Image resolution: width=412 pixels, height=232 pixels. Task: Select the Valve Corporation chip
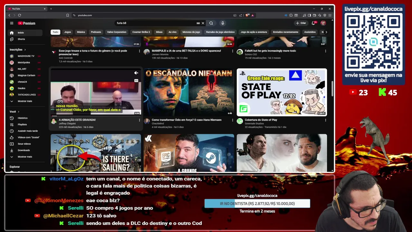(x=117, y=32)
